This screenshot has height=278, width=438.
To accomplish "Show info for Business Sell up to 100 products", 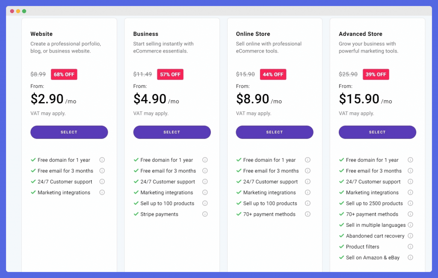I will point(205,203).
